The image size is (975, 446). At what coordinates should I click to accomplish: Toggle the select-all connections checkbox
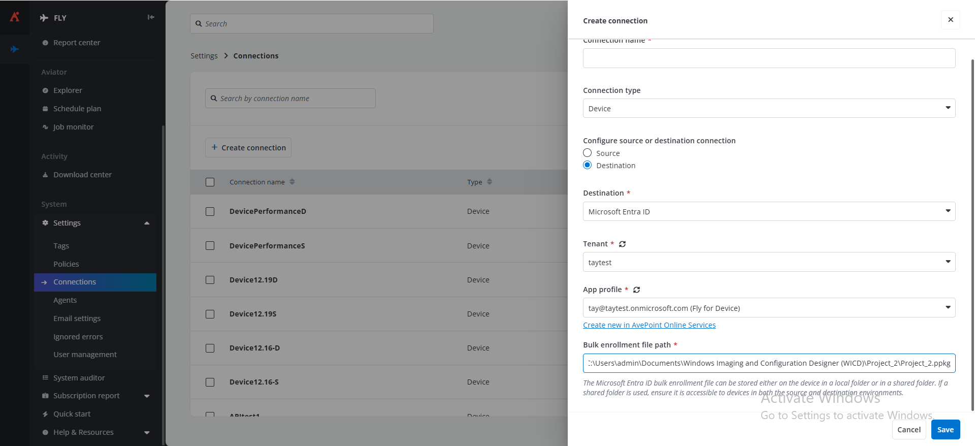pos(210,182)
